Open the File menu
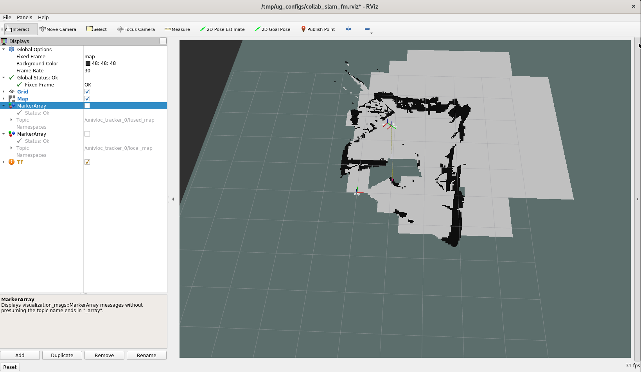Screen dimensions: 641x372 7,18
